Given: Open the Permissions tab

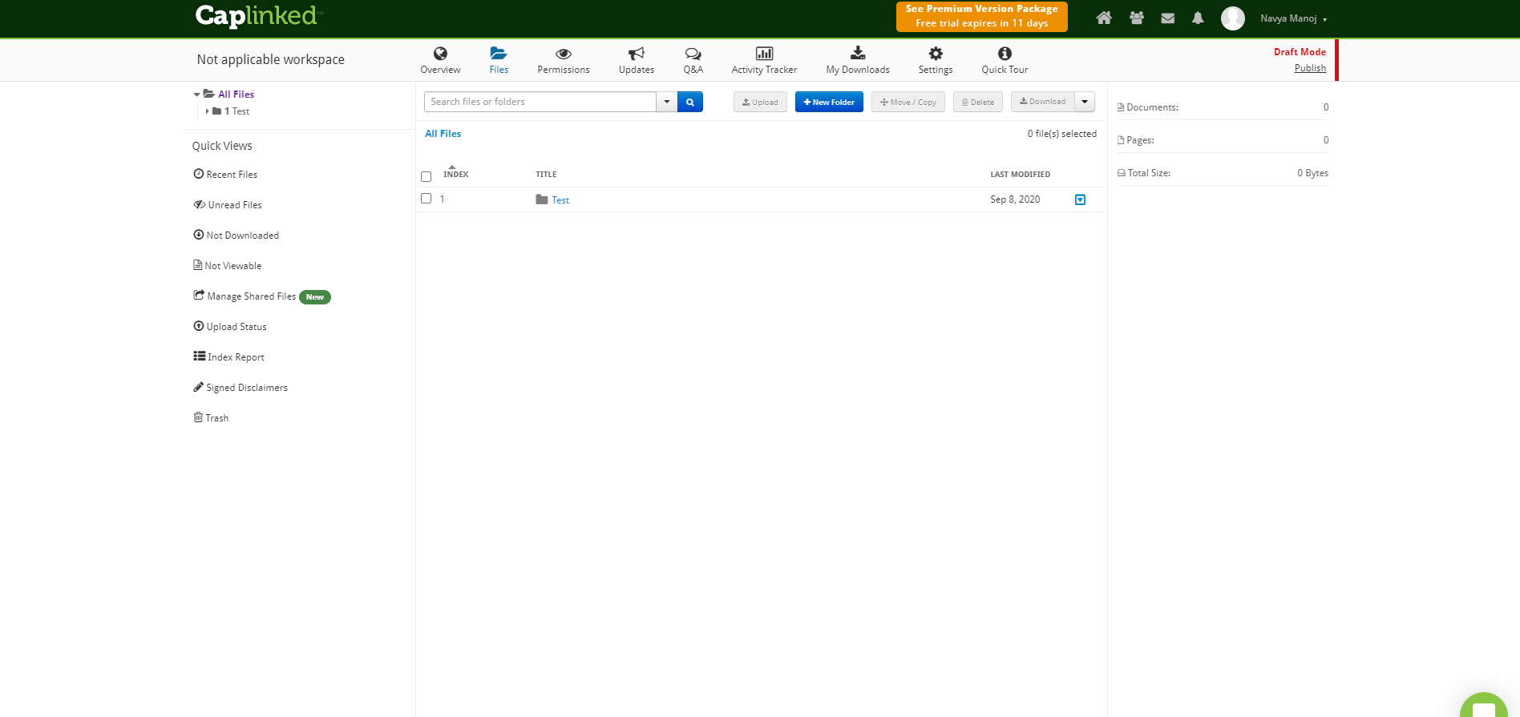Looking at the screenshot, I should point(564,60).
